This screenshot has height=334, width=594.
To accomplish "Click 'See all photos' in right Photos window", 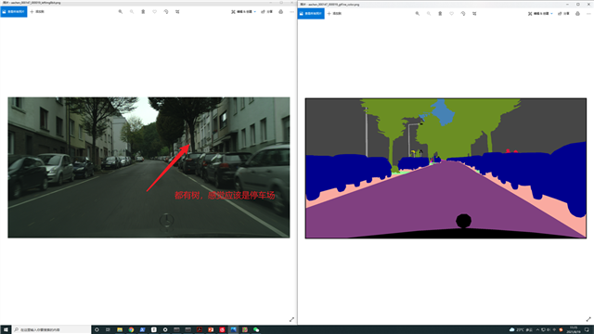I will coord(311,14).
